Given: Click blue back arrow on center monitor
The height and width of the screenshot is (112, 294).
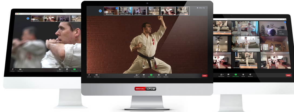Looking at the screenshot, I should pyautogui.click(x=100, y=11).
